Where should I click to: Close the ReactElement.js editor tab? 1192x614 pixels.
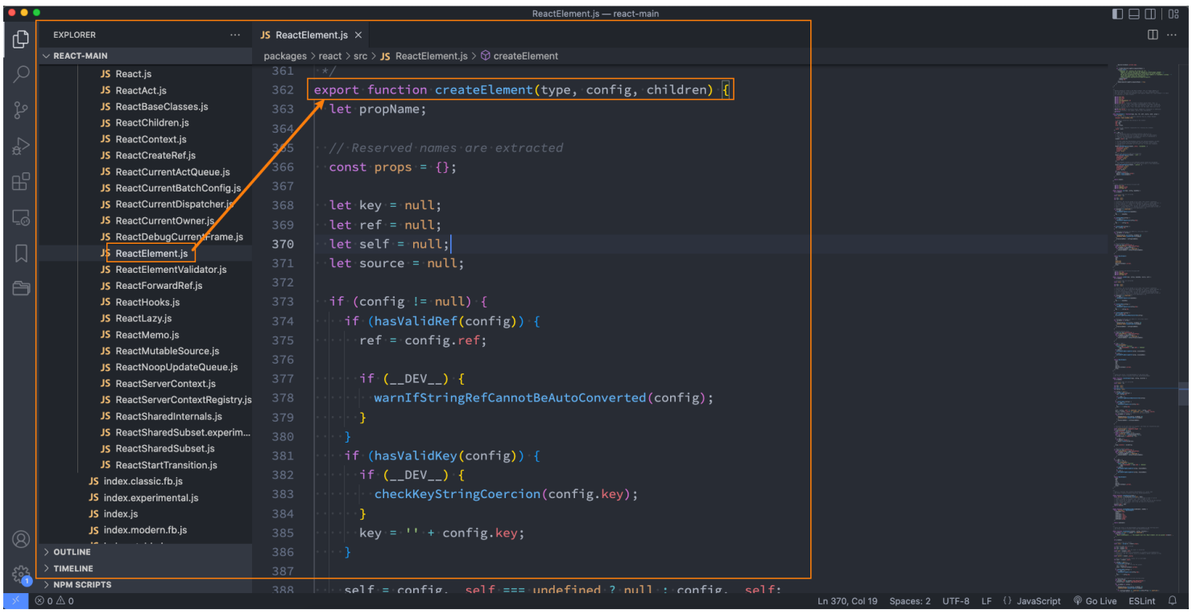pyautogui.click(x=358, y=35)
